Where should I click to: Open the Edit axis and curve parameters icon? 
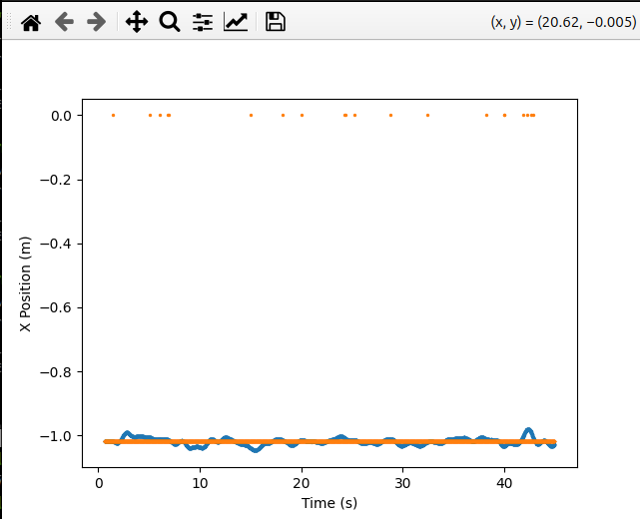[x=236, y=22]
